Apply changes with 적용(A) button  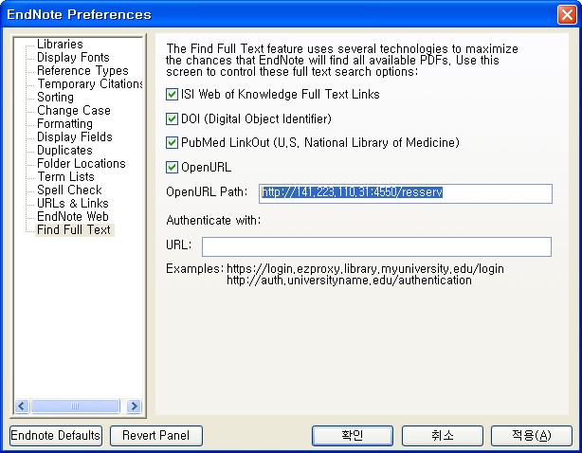click(532, 436)
